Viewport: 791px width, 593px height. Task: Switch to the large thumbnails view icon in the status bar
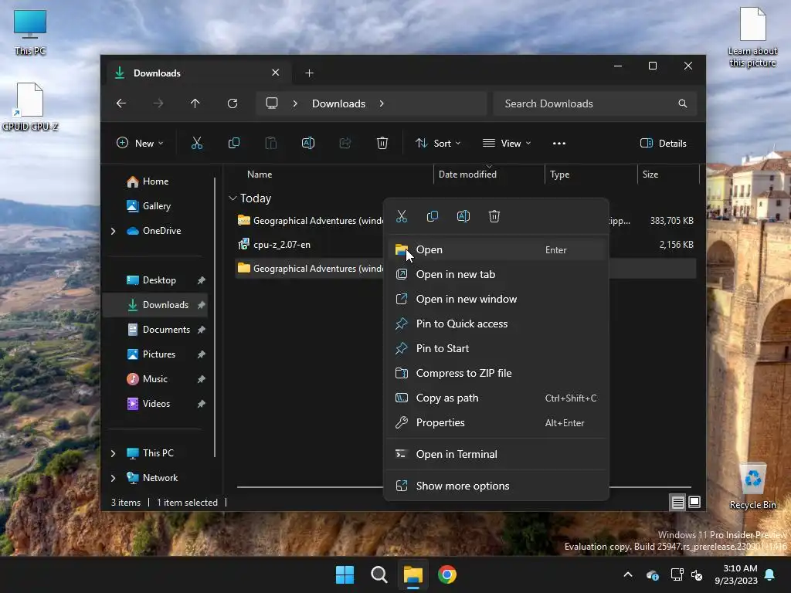coord(694,502)
